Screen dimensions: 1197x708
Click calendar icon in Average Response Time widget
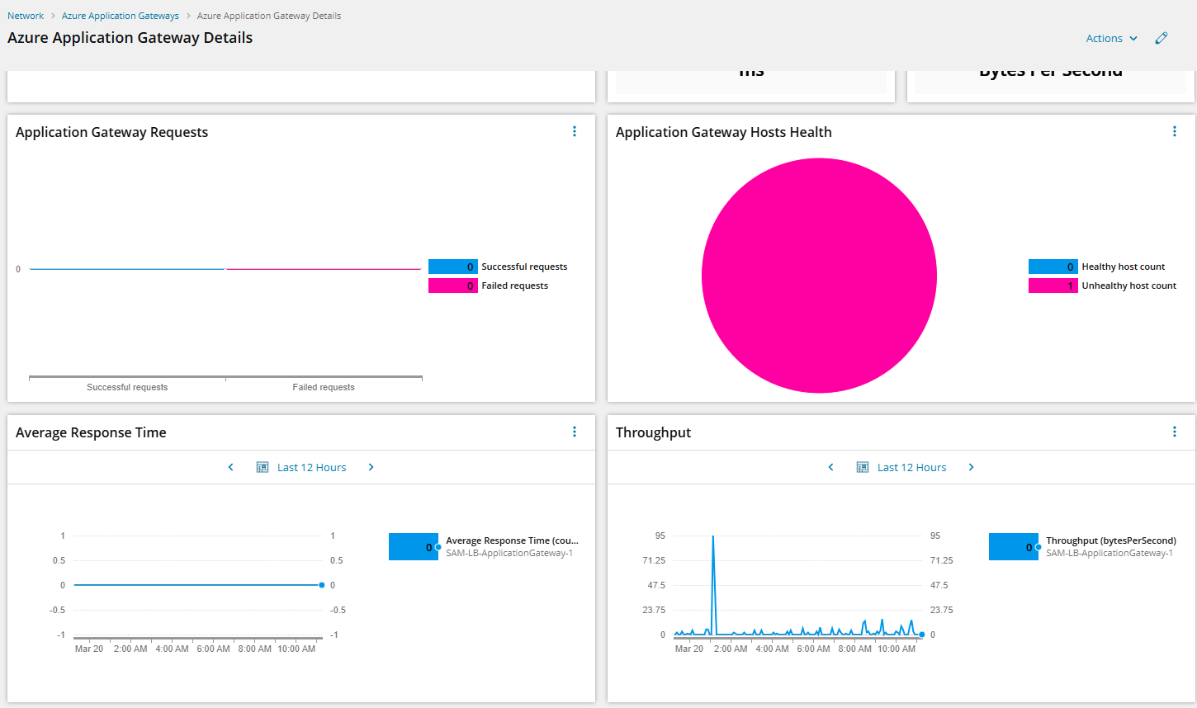pos(263,467)
